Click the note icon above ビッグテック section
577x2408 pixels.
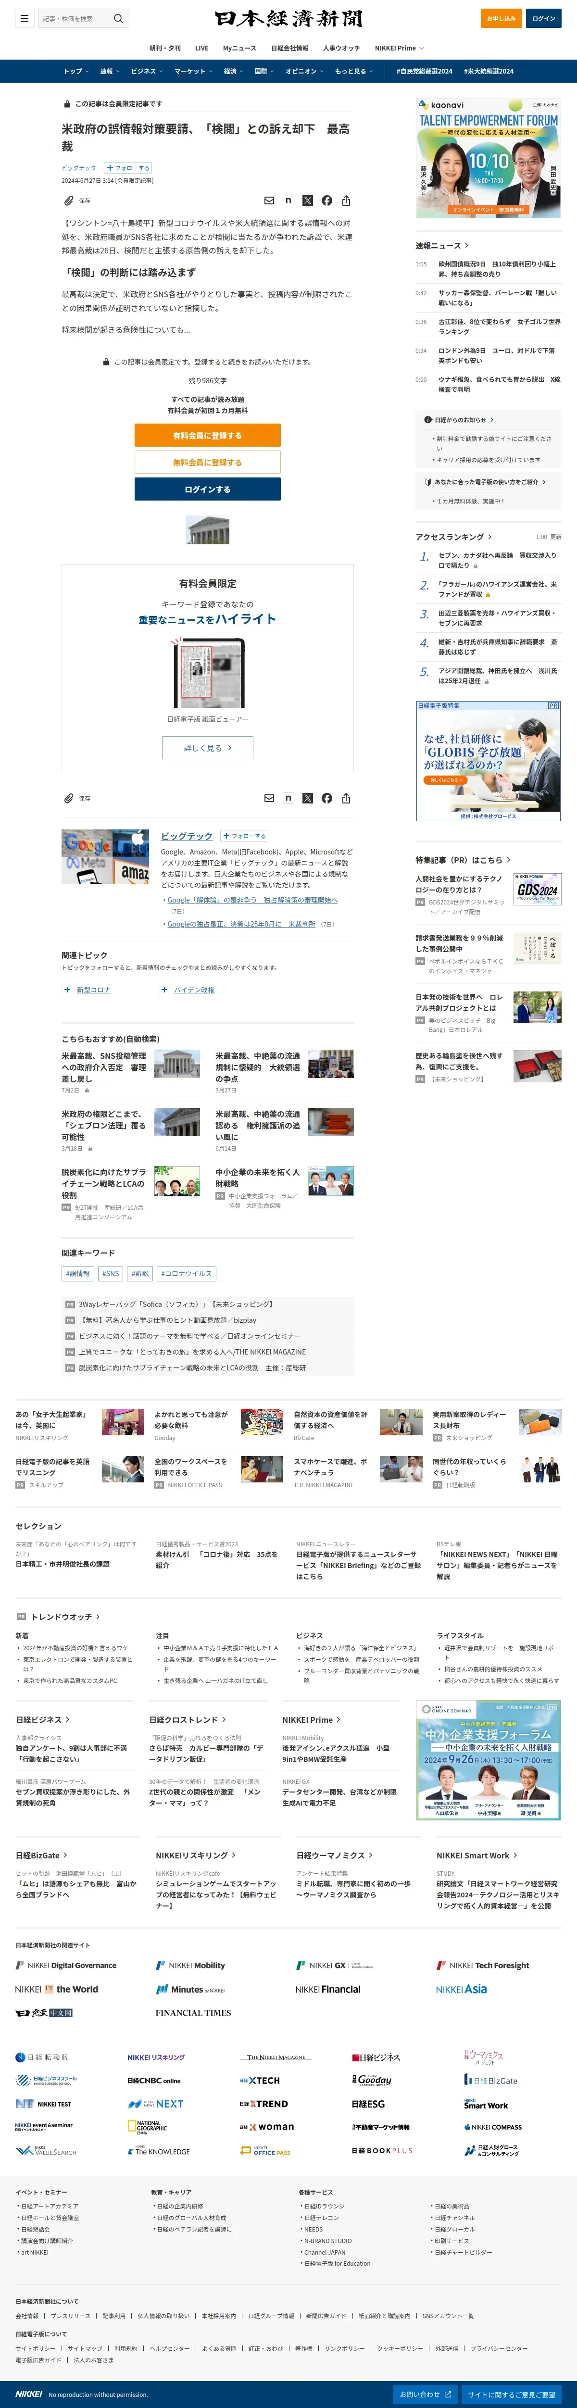tap(288, 798)
